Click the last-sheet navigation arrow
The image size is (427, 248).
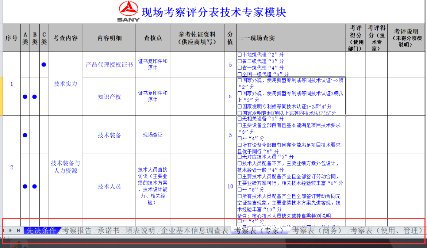pyautogui.click(x=18, y=230)
